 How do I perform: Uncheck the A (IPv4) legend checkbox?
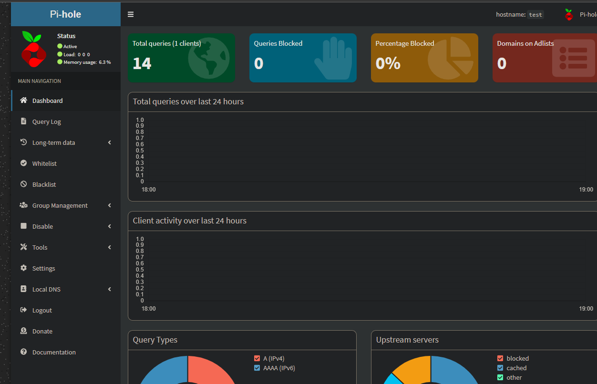[x=257, y=358]
